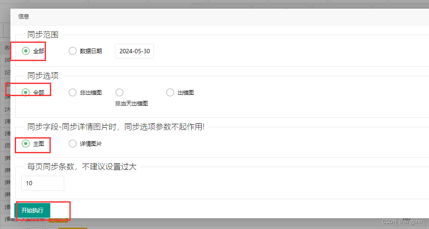This screenshot has height=229, width=429.
Task: Select the 出错图 radio option
Action: [170, 92]
